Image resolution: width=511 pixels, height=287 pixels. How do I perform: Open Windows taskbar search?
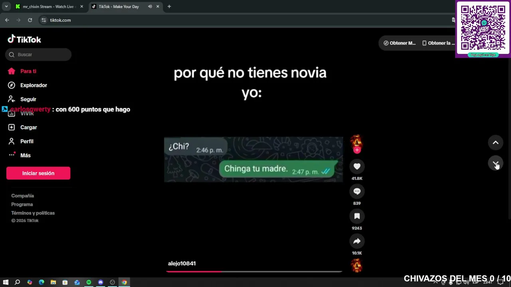[x=17, y=282]
